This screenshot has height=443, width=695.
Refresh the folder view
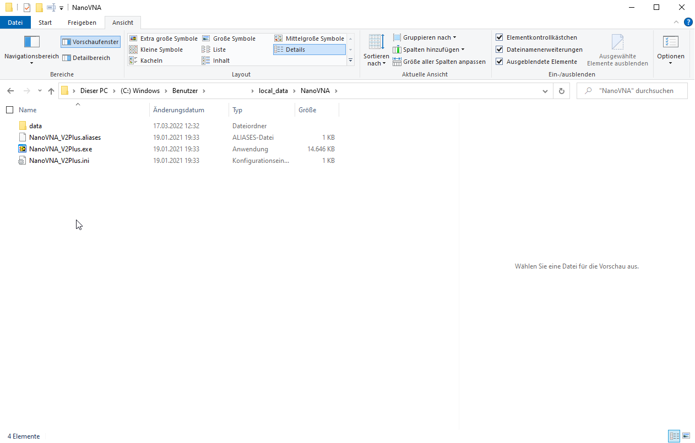click(562, 91)
